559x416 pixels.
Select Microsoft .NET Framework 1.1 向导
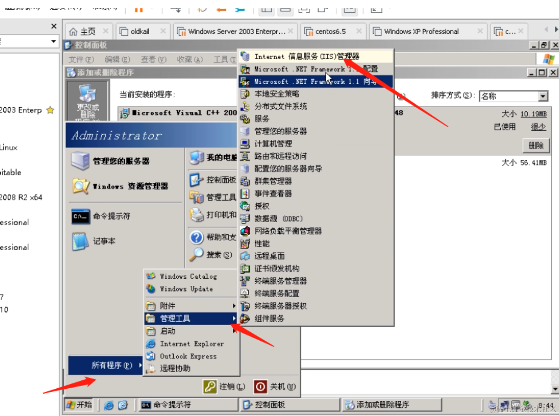pos(316,82)
